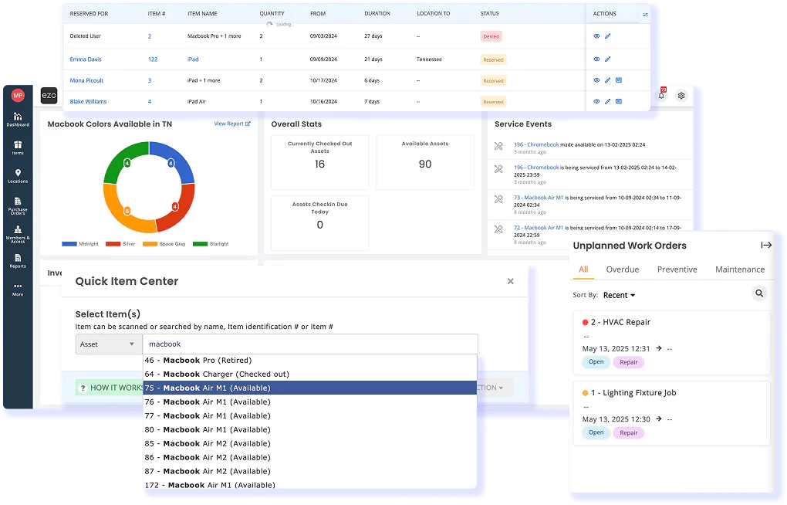Edit Emma Davis reservation with pencil icon
The image size is (787, 505).
[x=607, y=59]
